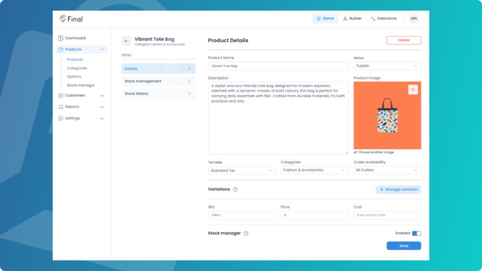Viewport: 482px width, 271px height.
Task: Open the Status Publish dropdown
Action: [x=387, y=66]
